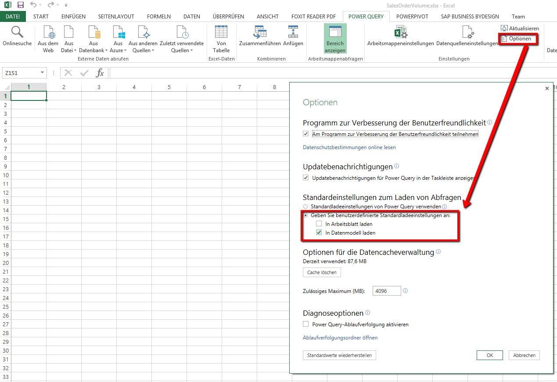Open the FORMELN ribbon tab

(x=159, y=17)
